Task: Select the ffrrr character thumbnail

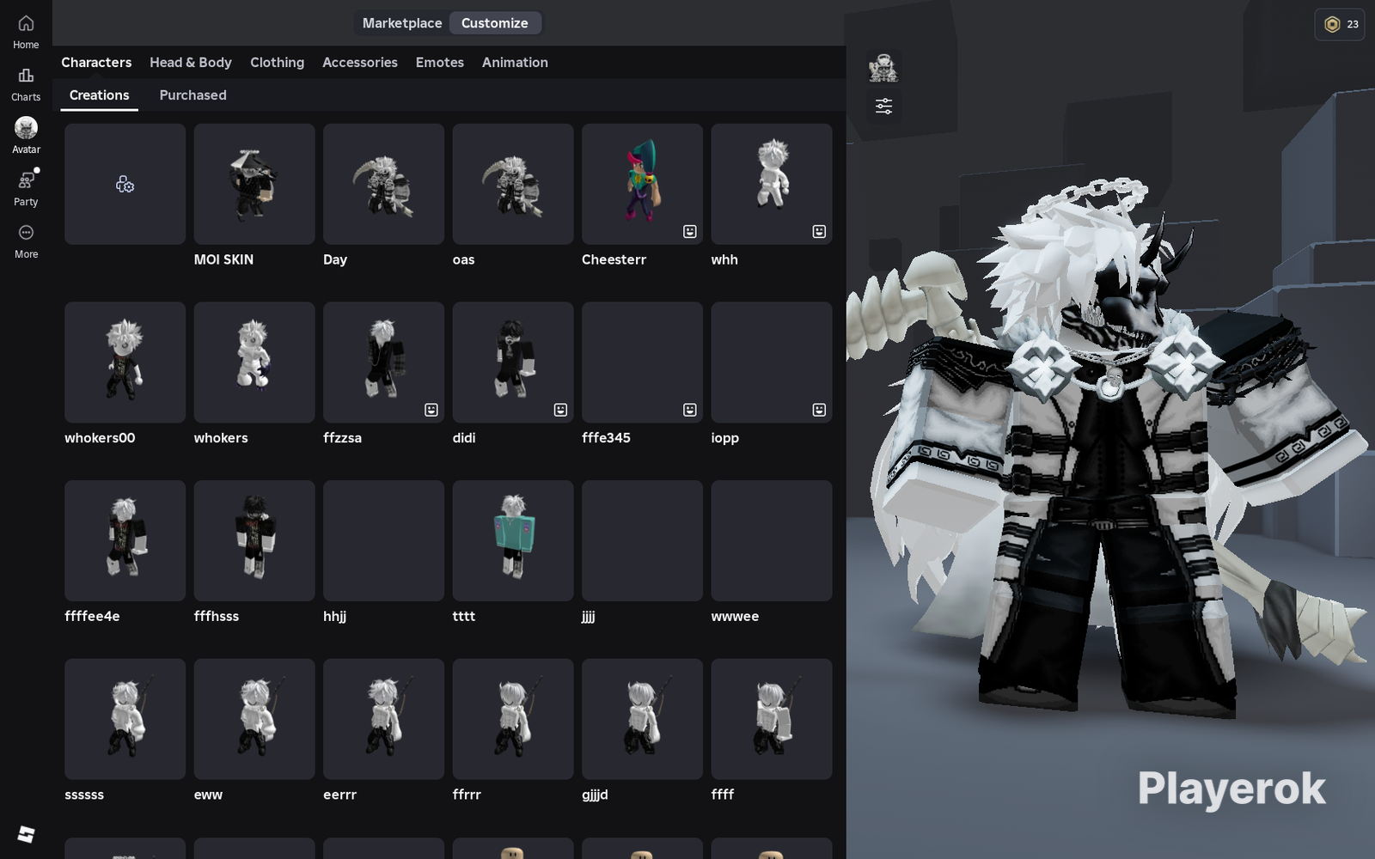Action: [x=513, y=719]
